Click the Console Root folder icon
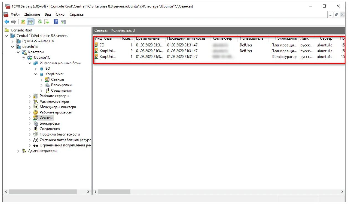This screenshot has width=349, height=204. click(x=7, y=30)
